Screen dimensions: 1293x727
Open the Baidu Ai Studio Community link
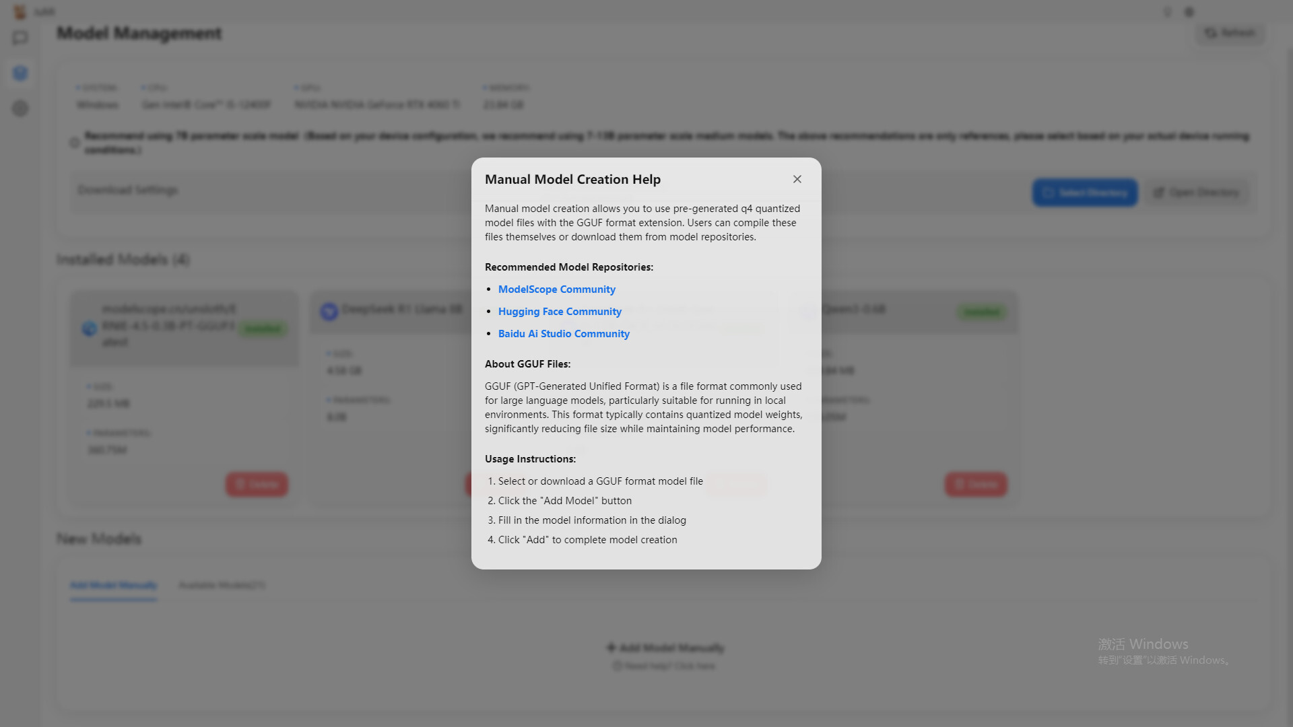[564, 333]
